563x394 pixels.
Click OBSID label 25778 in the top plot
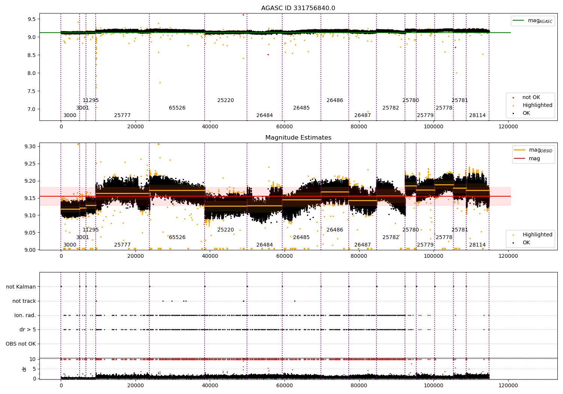click(x=444, y=108)
